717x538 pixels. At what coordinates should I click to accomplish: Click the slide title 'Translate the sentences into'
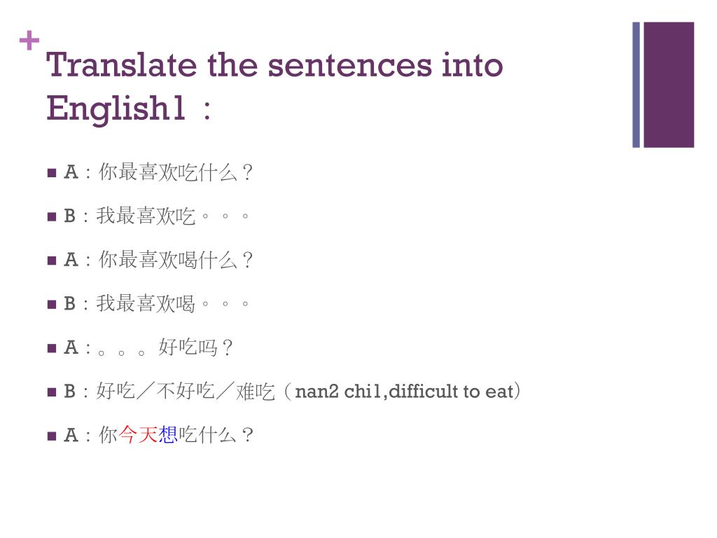[x=274, y=65]
